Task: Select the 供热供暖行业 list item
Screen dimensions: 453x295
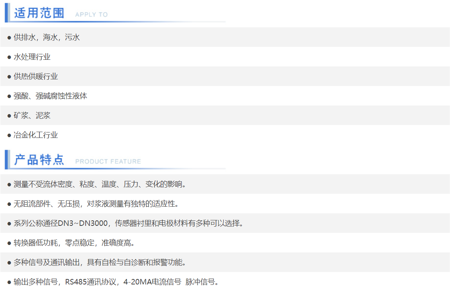Action: (36, 77)
